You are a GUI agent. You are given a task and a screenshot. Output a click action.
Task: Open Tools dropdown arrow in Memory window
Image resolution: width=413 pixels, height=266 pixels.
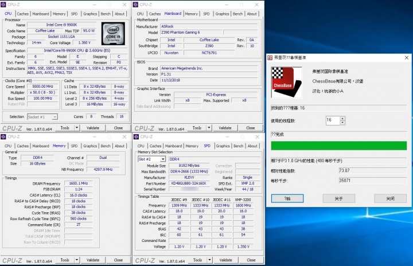point(77,260)
